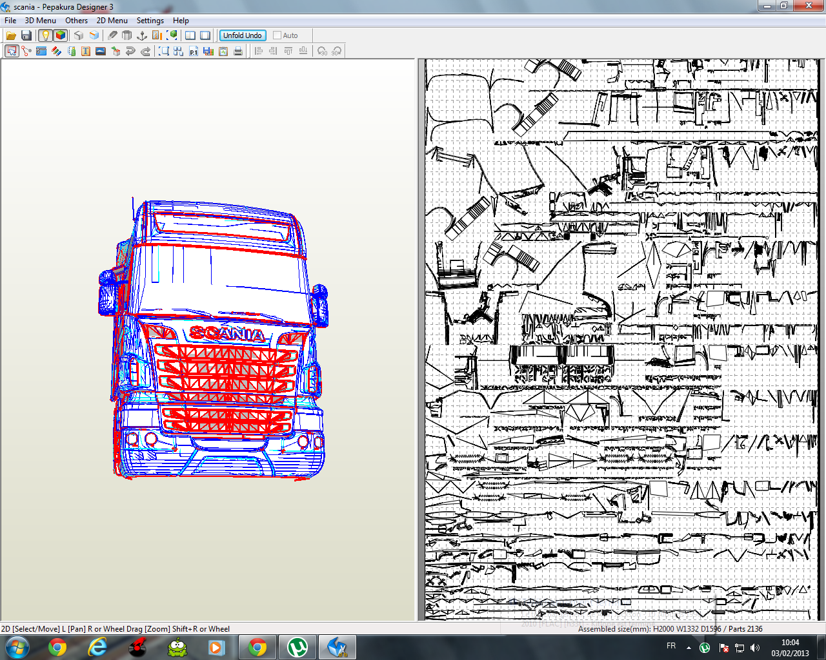Click the picture with orange bar icon
This screenshot has height=660, width=826.
pos(157,35)
